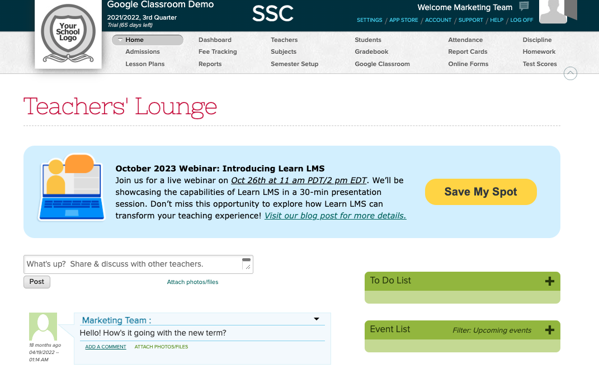Click the school logo shield image
The image size is (599, 377).
68,34
